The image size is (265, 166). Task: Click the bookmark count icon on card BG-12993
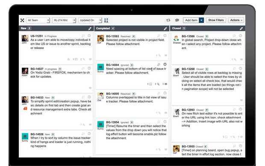coord(226,137)
